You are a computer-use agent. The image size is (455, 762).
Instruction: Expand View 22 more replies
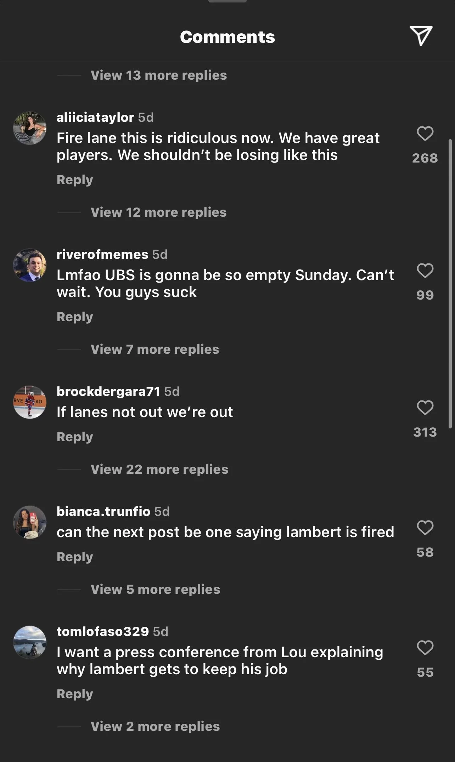pyautogui.click(x=159, y=469)
